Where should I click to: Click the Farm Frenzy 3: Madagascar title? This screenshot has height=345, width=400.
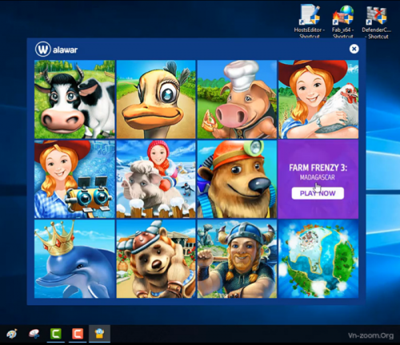(318, 172)
